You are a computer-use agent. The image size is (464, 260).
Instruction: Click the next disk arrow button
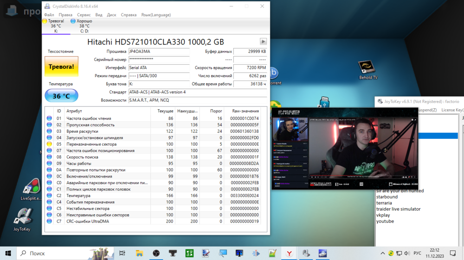pyautogui.click(x=263, y=42)
